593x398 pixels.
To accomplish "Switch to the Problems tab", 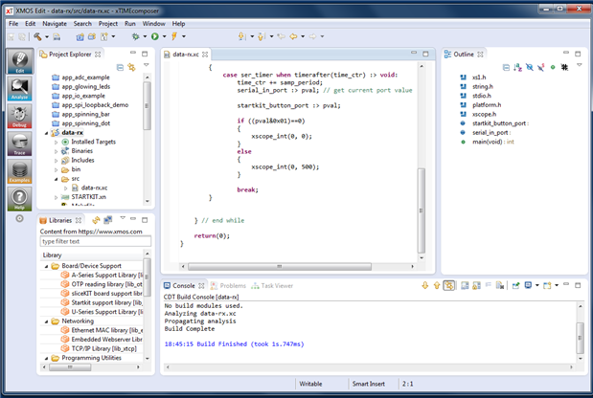I will click(233, 285).
